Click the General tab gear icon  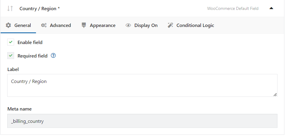[x=8, y=25]
